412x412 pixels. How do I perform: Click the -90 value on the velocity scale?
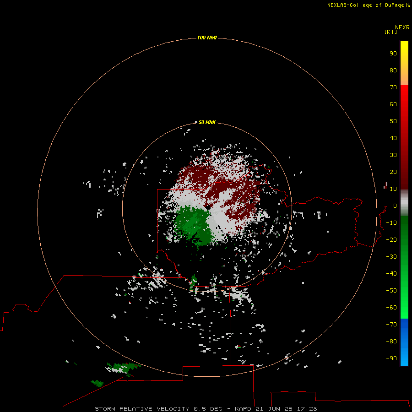[391, 358]
